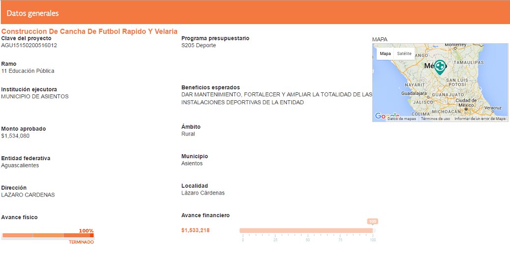Select the Asientos municipio value

click(192, 164)
